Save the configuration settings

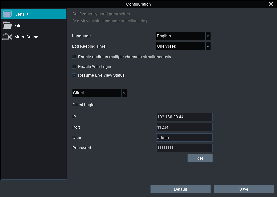[244, 189]
